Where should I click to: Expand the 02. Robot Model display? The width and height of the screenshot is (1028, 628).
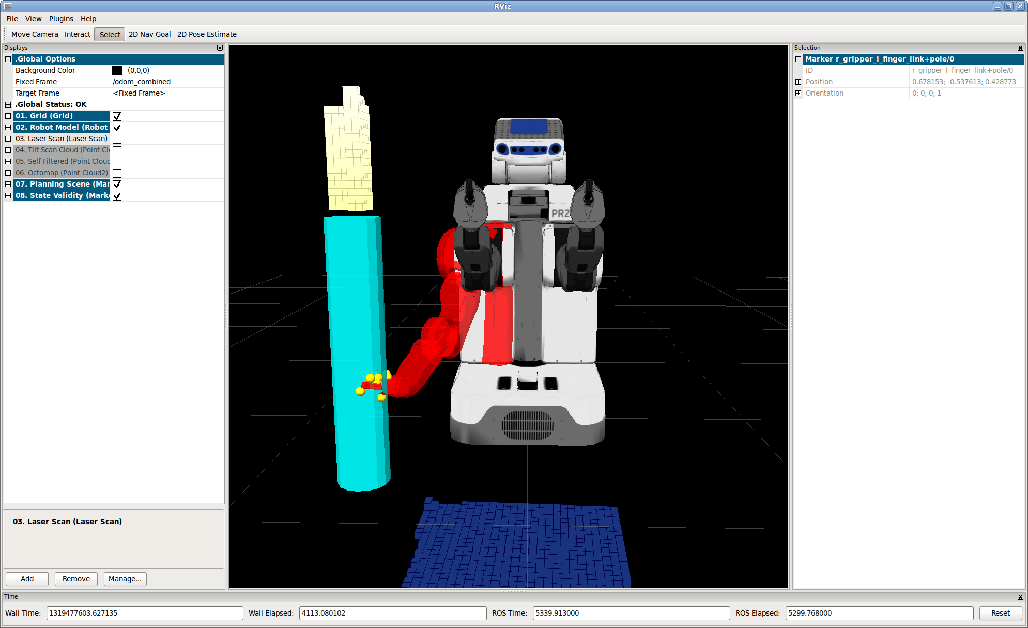[x=8, y=127]
